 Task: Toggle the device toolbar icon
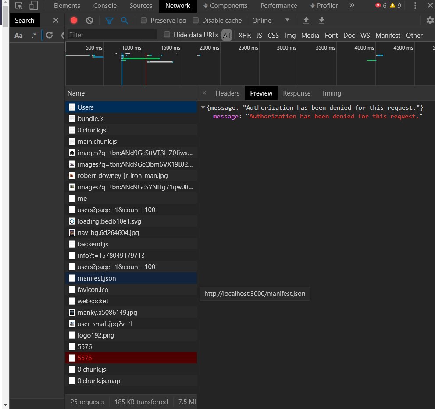click(34, 6)
